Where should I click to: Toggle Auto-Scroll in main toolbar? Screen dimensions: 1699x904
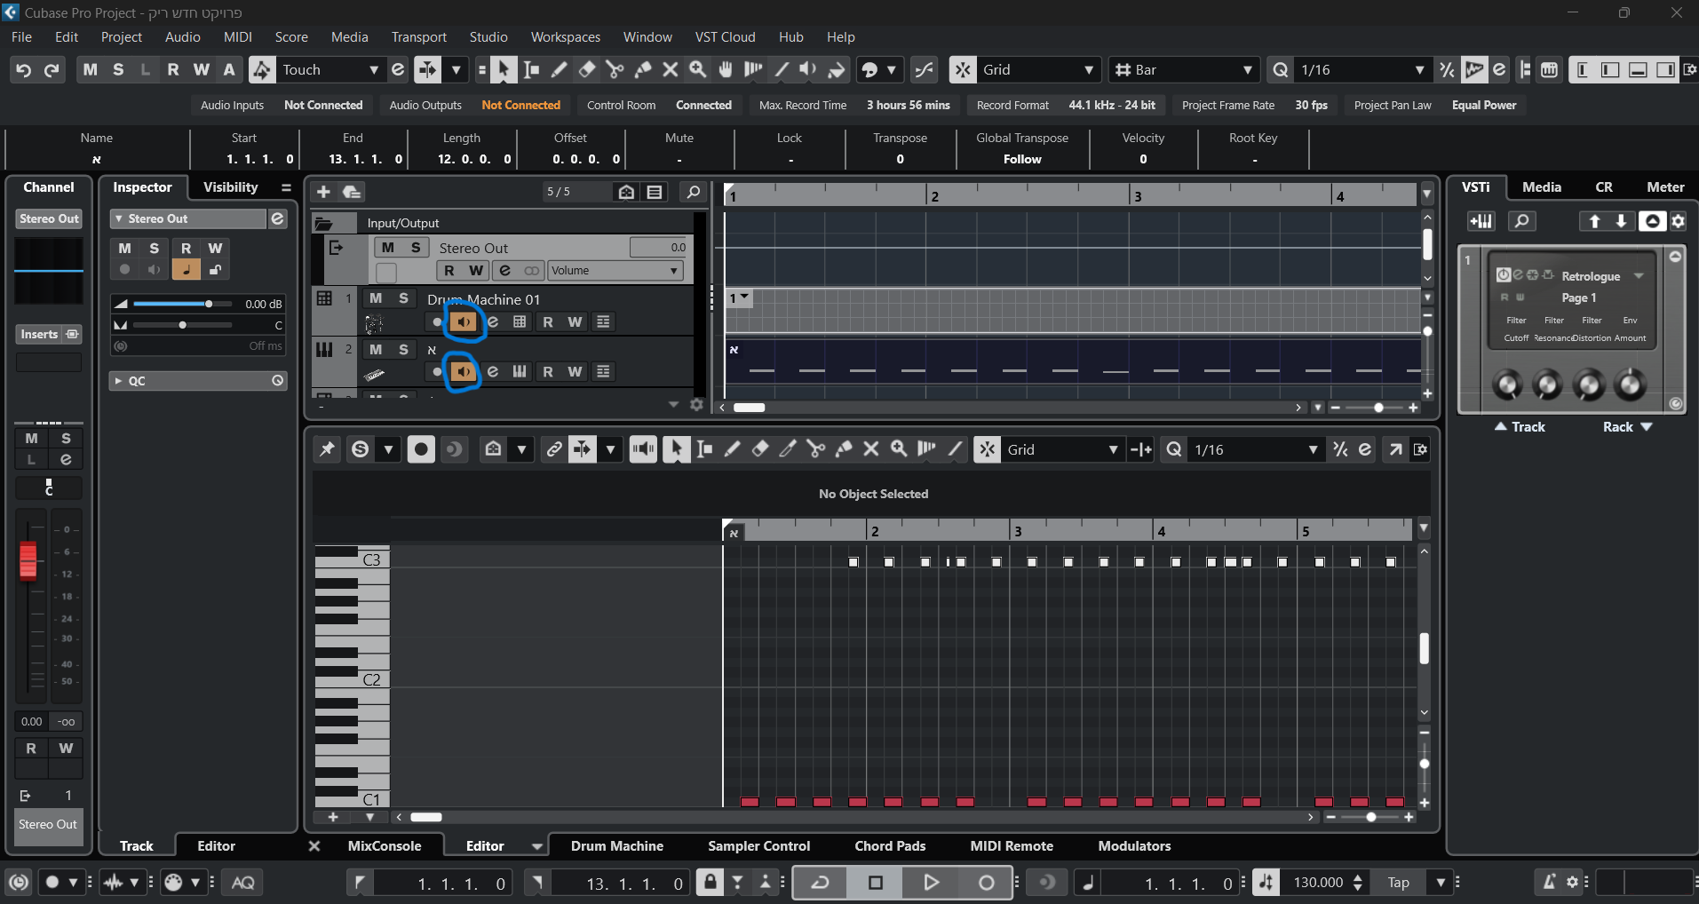428,69
